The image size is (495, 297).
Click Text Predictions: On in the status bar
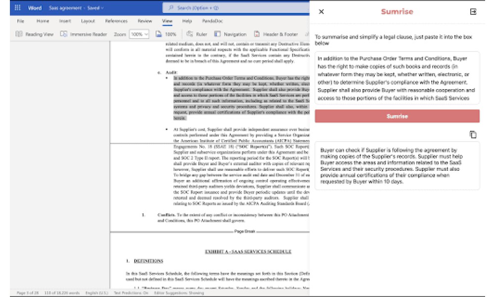(x=131, y=293)
